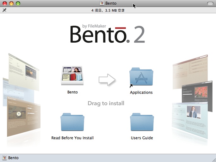Click the Bento name in the bottom path bar
Viewport: 216px width, 162px height.
click(13, 158)
